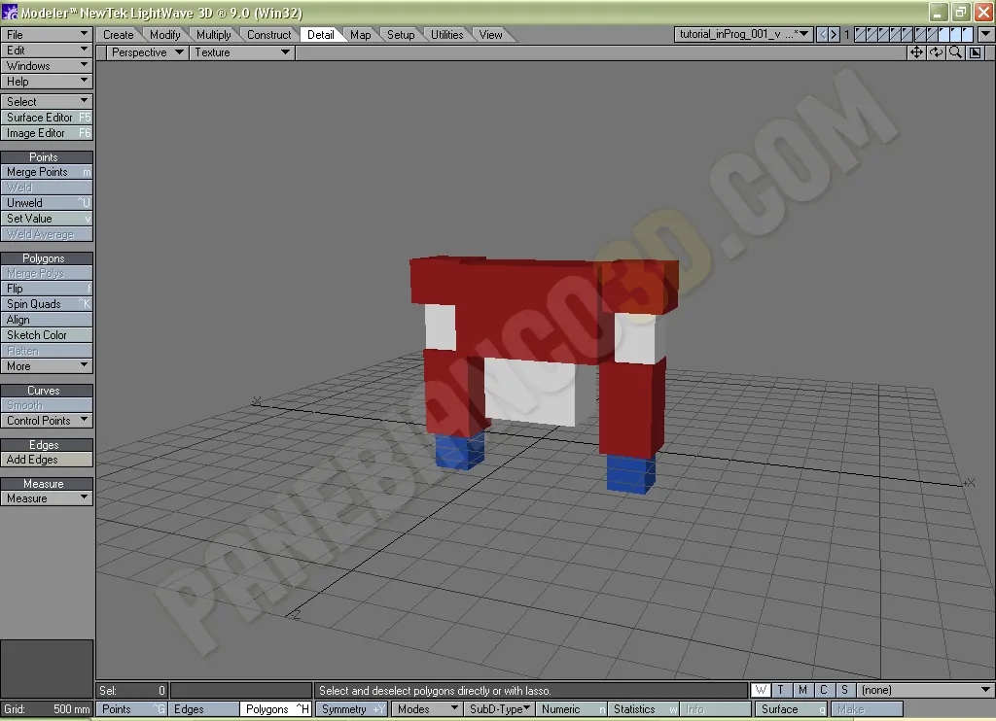Open the Numeric panel
Screen dimensions: 996x721
coord(571,709)
